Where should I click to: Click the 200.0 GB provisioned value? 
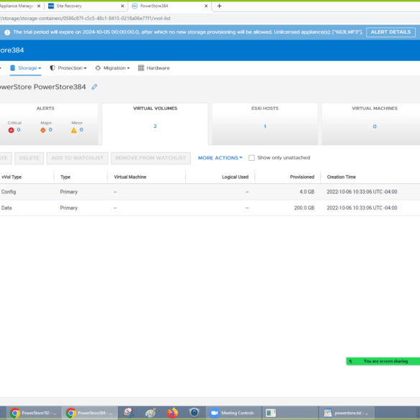pyautogui.click(x=304, y=208)
